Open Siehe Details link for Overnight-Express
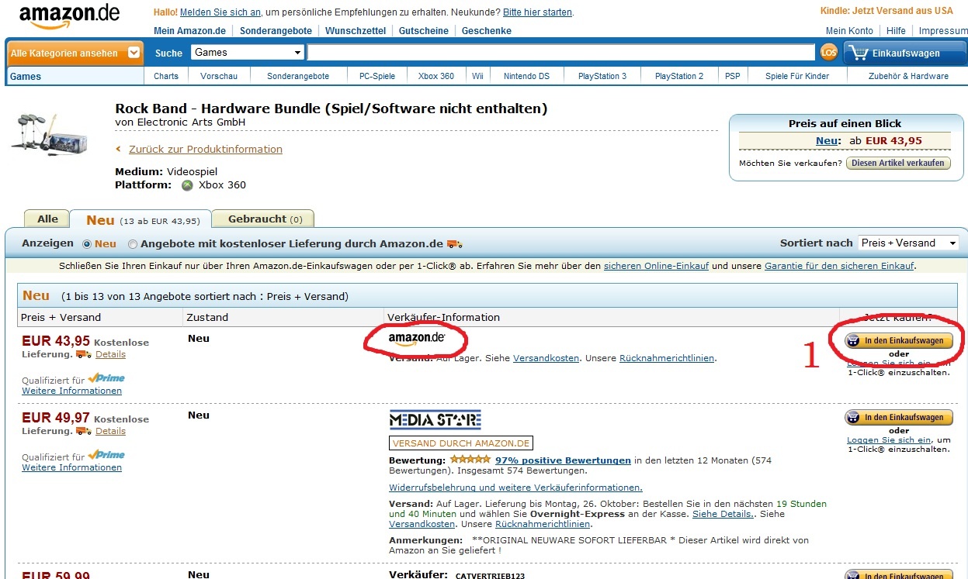 point(721,514)
